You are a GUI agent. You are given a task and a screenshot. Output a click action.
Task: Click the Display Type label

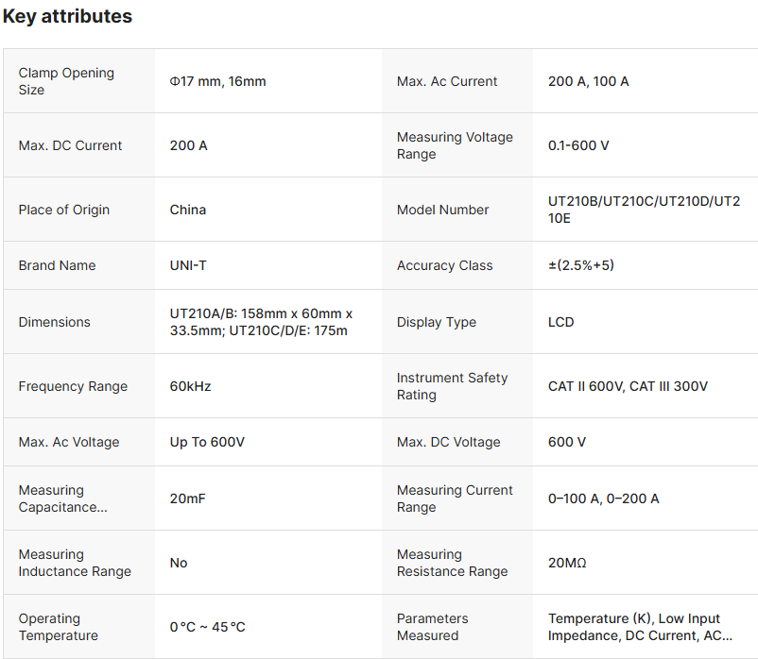(437, 322)
